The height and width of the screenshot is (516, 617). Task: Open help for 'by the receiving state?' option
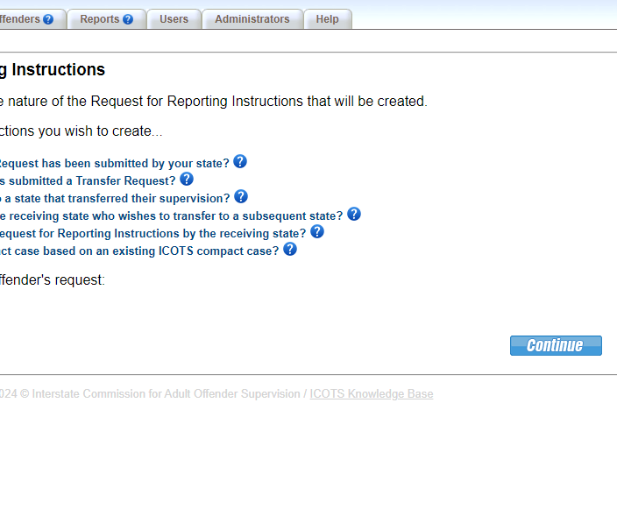[317, 231]
